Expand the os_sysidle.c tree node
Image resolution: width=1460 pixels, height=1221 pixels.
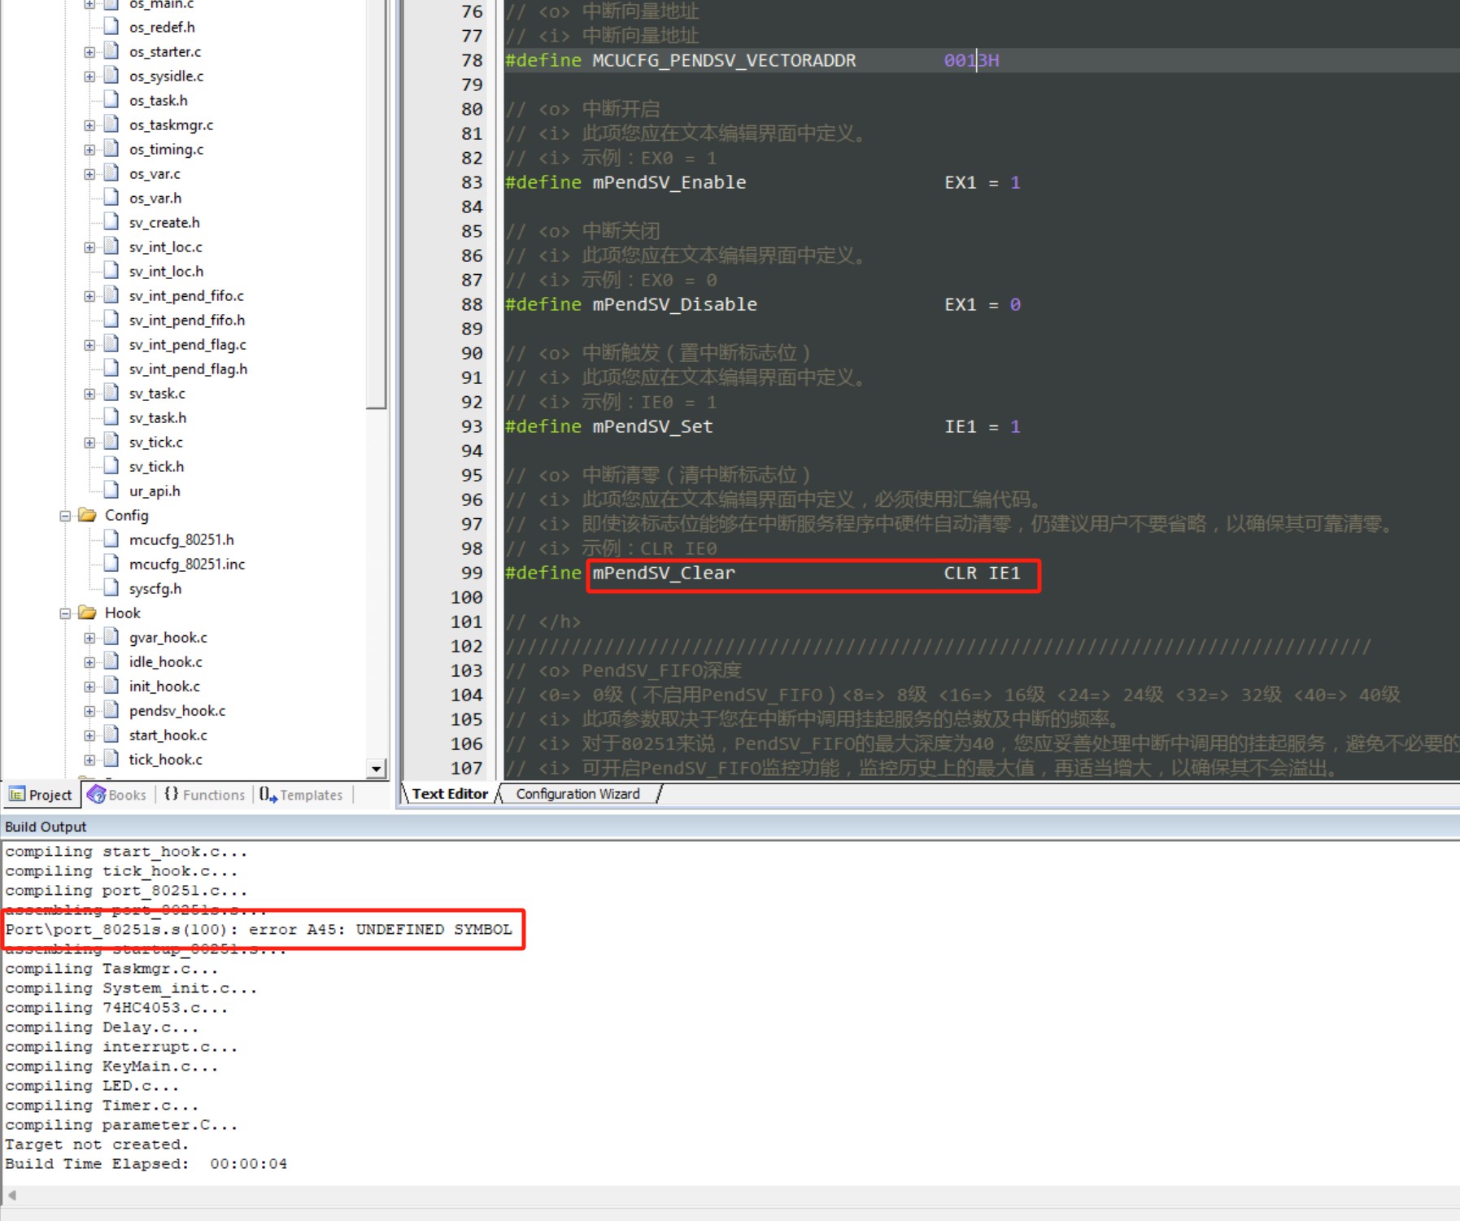click(89, 76)
